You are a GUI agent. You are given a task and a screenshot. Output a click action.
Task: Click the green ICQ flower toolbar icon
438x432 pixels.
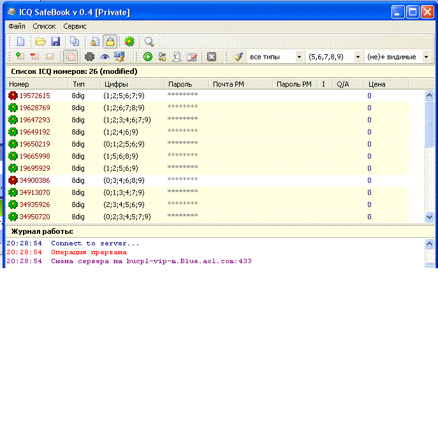coord(129,41)
